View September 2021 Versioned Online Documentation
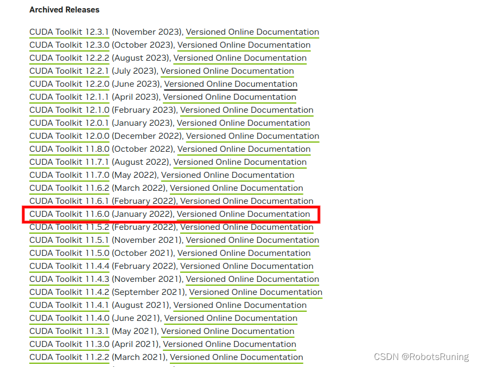The height and width of the screenshot is (367, 477). pos(256,292)
